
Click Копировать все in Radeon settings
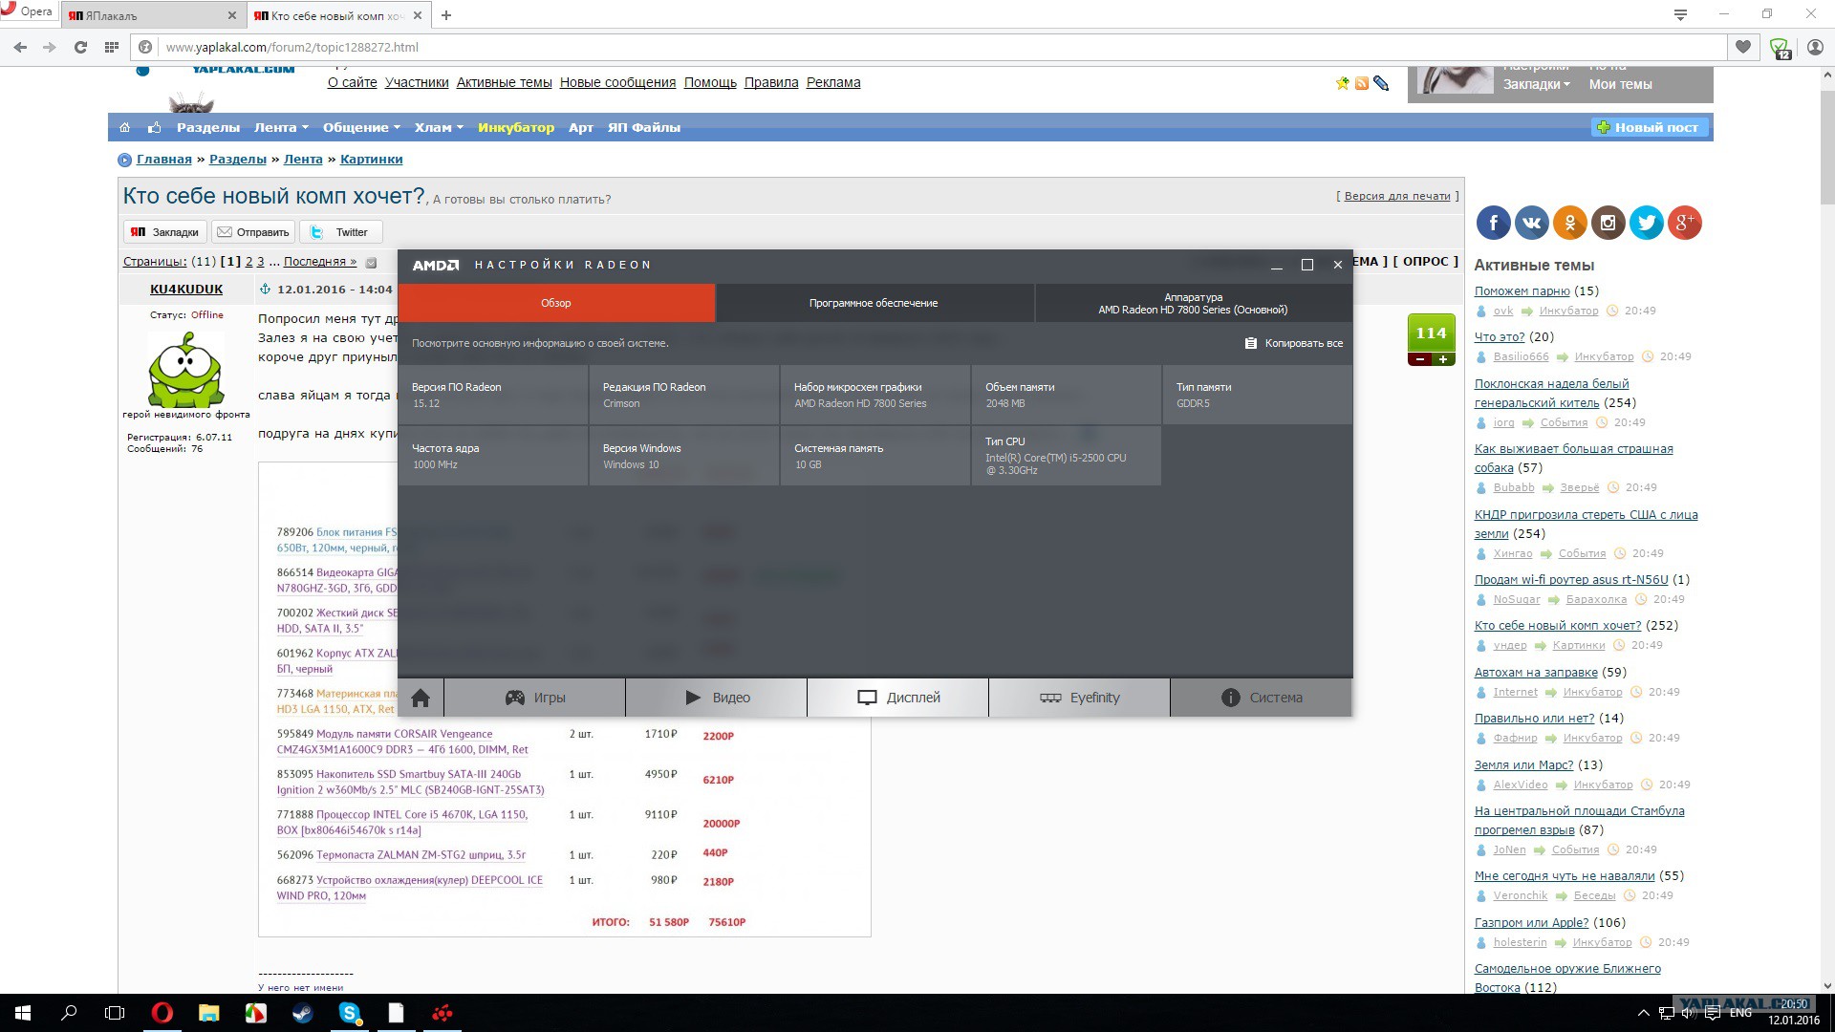click(x=1294, y=343)
